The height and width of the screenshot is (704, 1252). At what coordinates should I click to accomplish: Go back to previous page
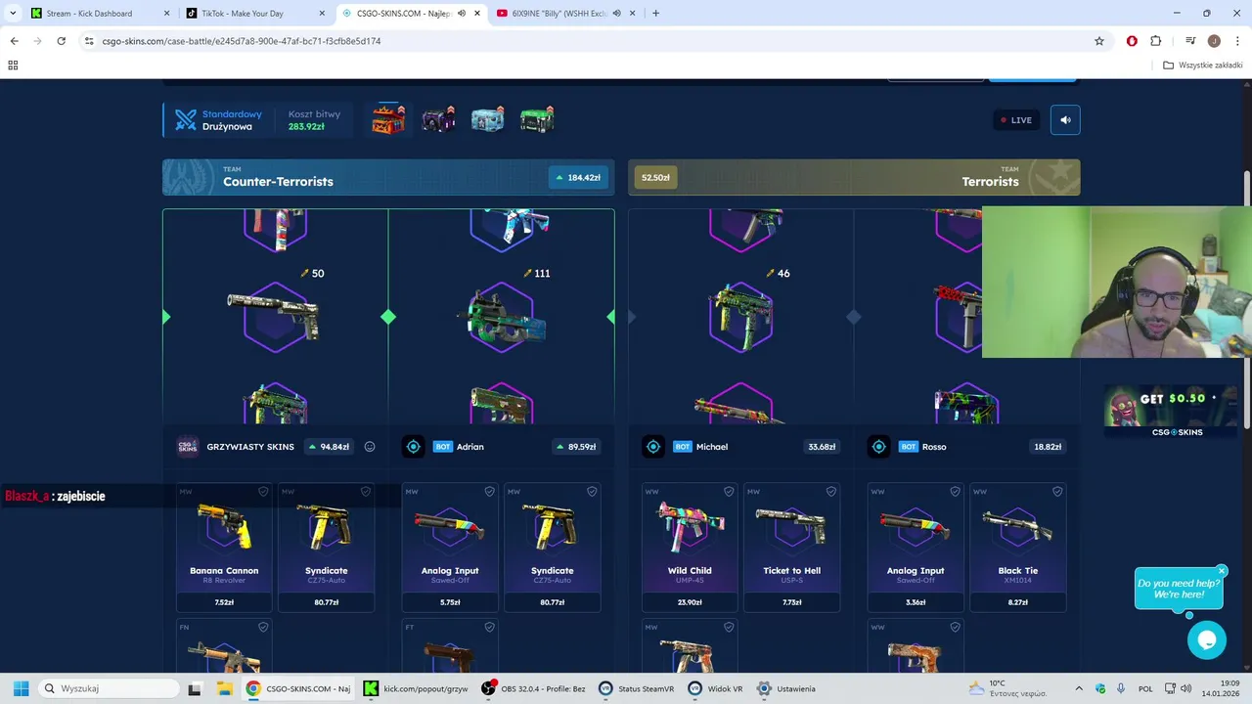(14, 41)
